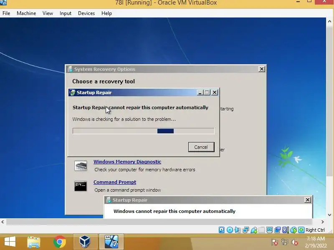Click the audio status indicator
Screen dimensions: 334x250
238,230
